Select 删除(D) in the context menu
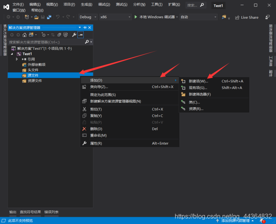 click(130, 129)
